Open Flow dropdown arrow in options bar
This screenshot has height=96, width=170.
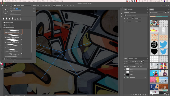(52, 6)
